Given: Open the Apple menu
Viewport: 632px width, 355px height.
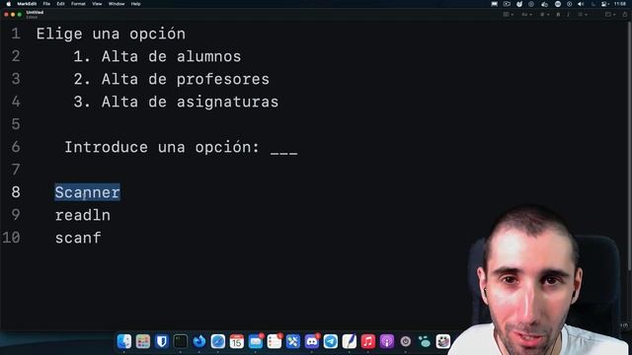Looking at the screenshot, I should pyautogui.click(x=9, y=4).
